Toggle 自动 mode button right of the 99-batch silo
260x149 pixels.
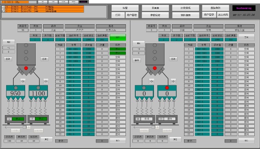point(44,59)
